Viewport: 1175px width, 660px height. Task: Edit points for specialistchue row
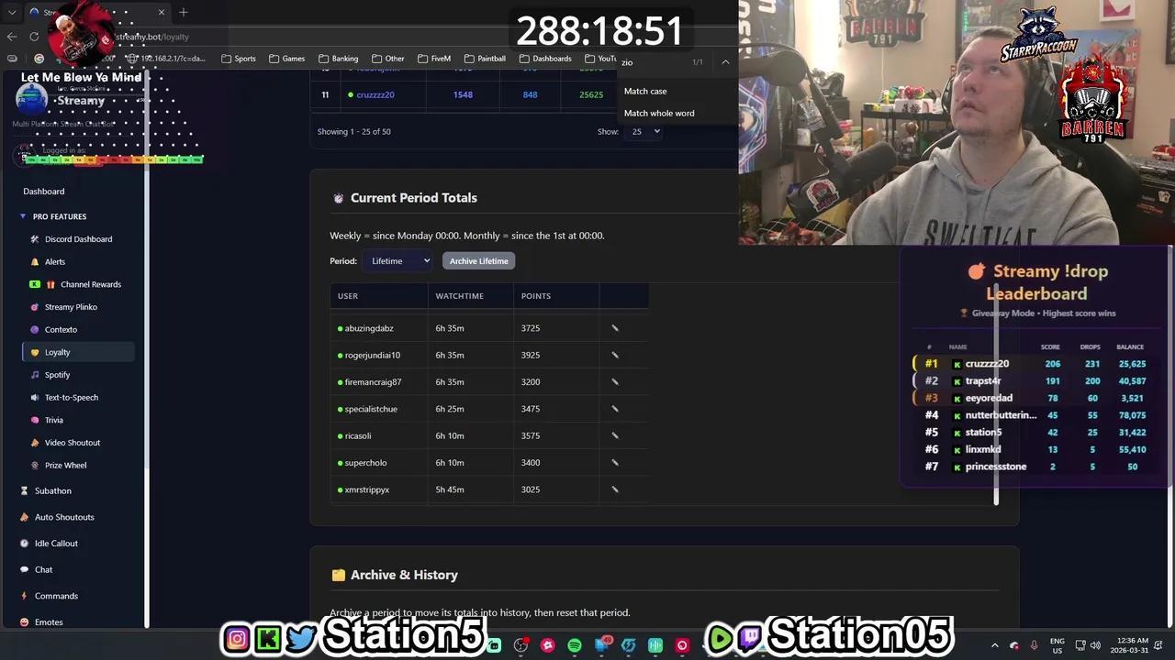615,409
